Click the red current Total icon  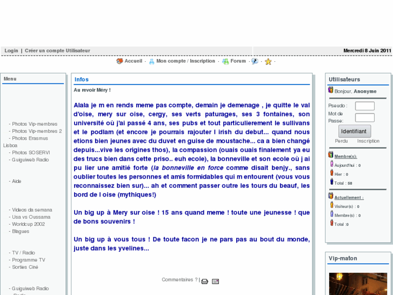(331, 222)
